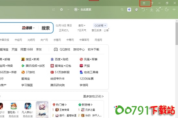Open the 新游榜 ranking
This screenshot has width=178, height=118.
tap(85, 105)
